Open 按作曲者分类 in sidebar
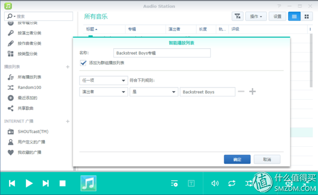This screenshot has height=195, width=318. (x=29, y=43)
